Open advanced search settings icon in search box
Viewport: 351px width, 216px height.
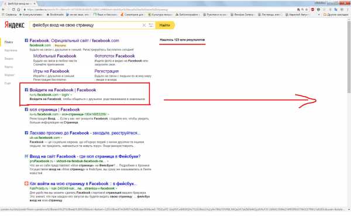(x=151, y=25)
